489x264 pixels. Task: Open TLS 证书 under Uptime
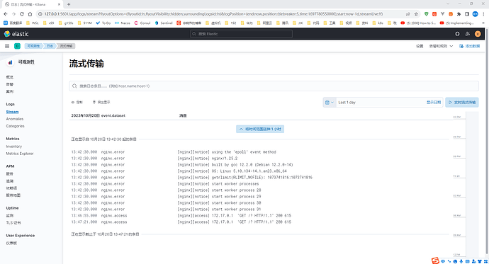[13, 223]
